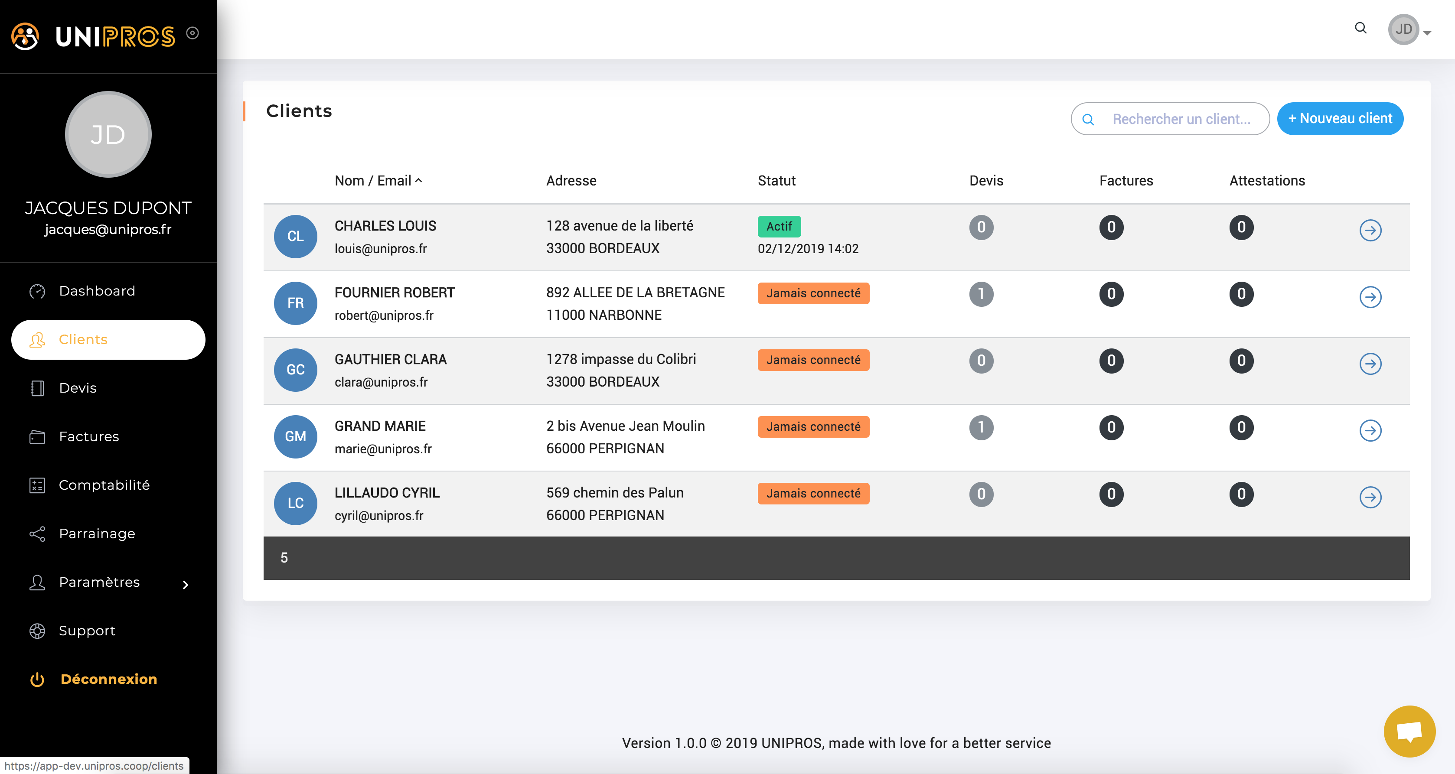
Task: Click the GC avatar for Gauthier Clara
Action: pos(295,370)
